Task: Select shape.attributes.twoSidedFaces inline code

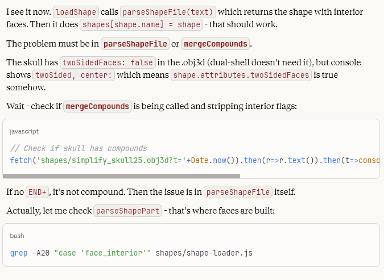Action: point(241,75)
